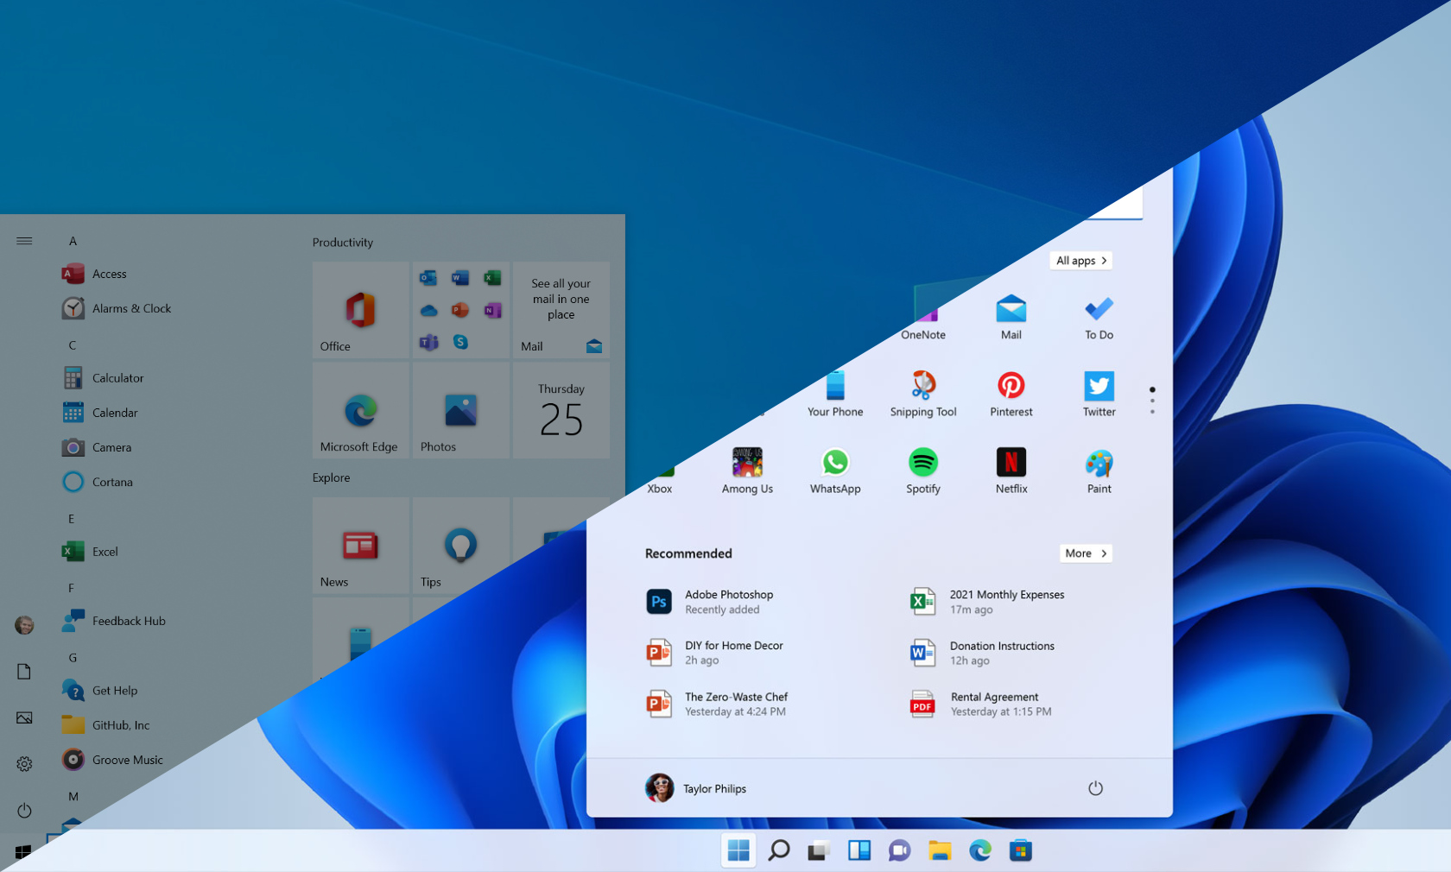
Task: Open the Among Us game
Action: [747, 464]
